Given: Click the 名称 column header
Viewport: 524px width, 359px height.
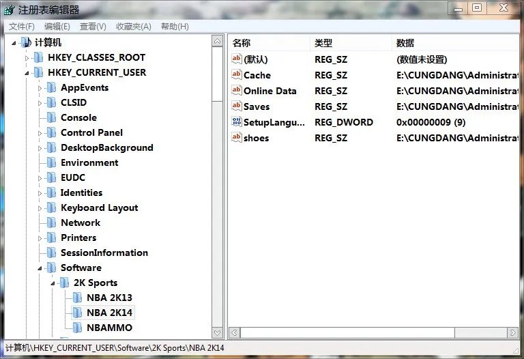Looking at the screenshot, I should [270, 43].
